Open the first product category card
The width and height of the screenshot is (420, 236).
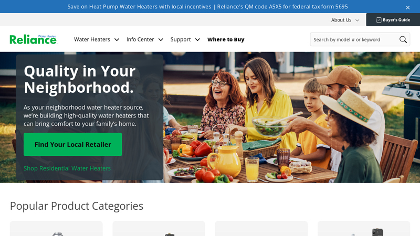[x=56, y=229]
